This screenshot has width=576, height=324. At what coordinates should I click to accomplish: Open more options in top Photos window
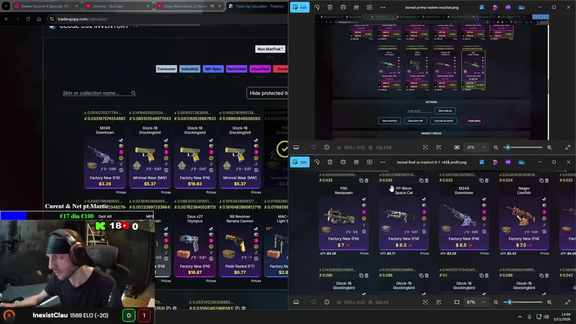(x=383, y=7)
